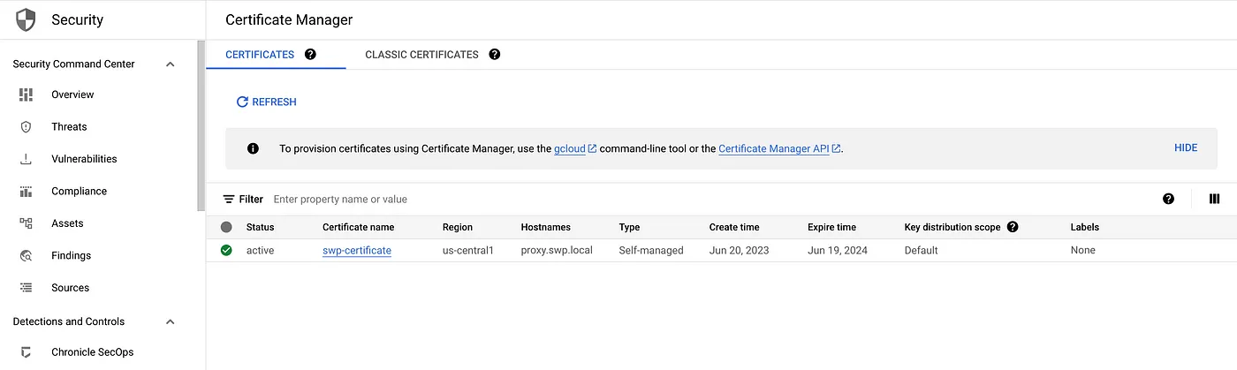The width and height of the screenshot is (1237, 370).
Task: Click the Compliance chart icon
Action: (x=26, y=192)
